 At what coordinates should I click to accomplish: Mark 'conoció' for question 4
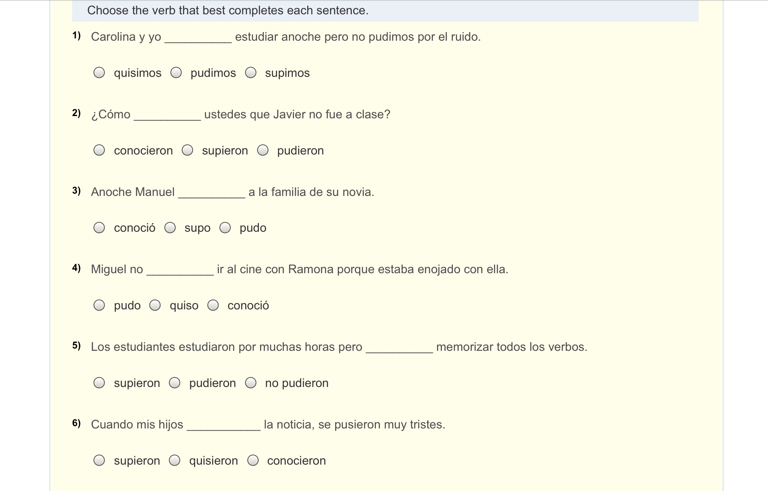click(213, 305)
